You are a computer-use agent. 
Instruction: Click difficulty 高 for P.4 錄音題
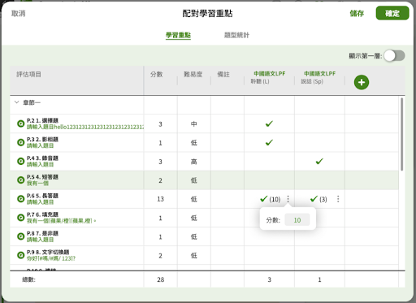pos(194,162)
